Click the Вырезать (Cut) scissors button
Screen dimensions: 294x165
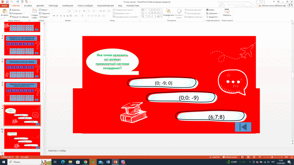[x=15, y=10]
